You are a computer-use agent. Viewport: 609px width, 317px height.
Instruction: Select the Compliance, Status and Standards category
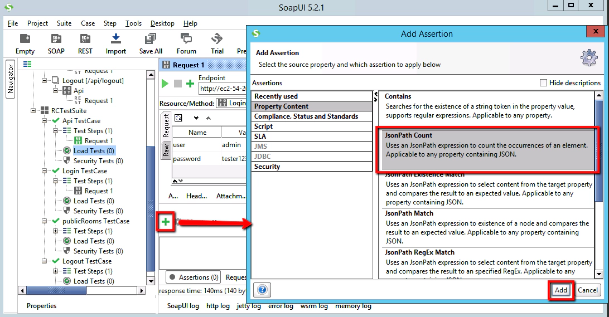[312, 116]
